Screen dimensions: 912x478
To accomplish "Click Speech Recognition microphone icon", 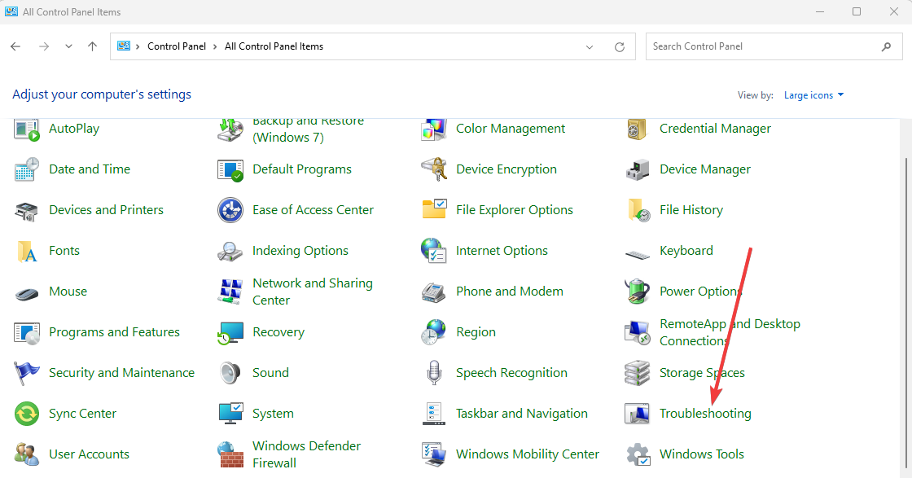I will tap(434, 373).
